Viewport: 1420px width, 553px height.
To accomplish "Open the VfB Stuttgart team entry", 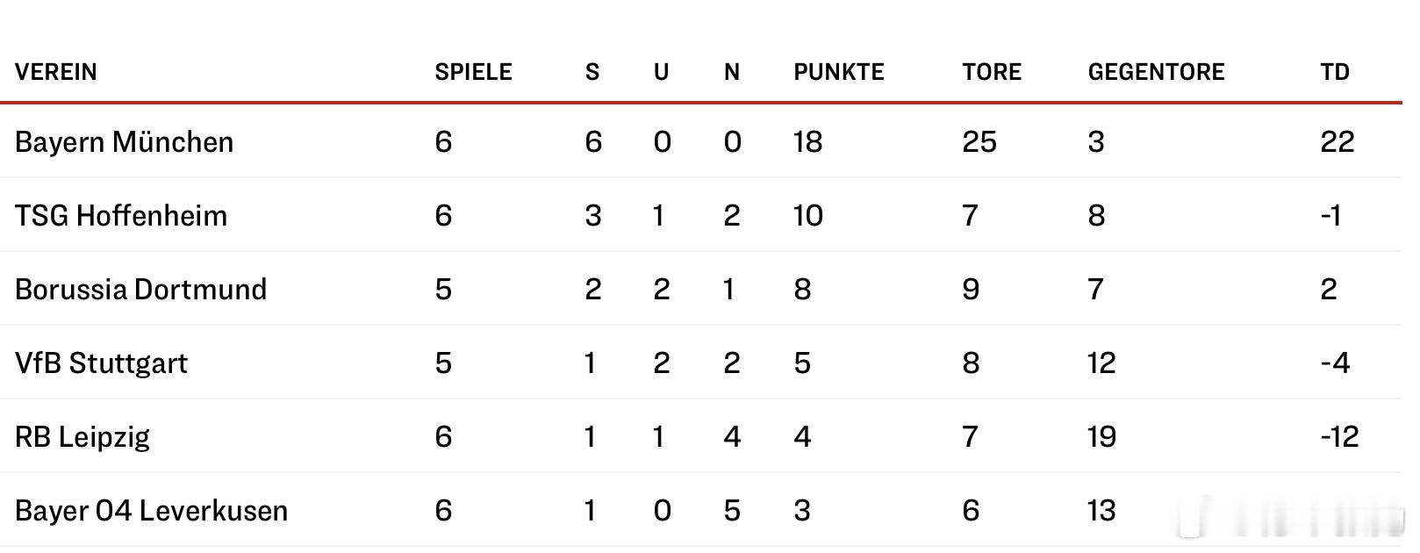I will [x=101, y=363].
